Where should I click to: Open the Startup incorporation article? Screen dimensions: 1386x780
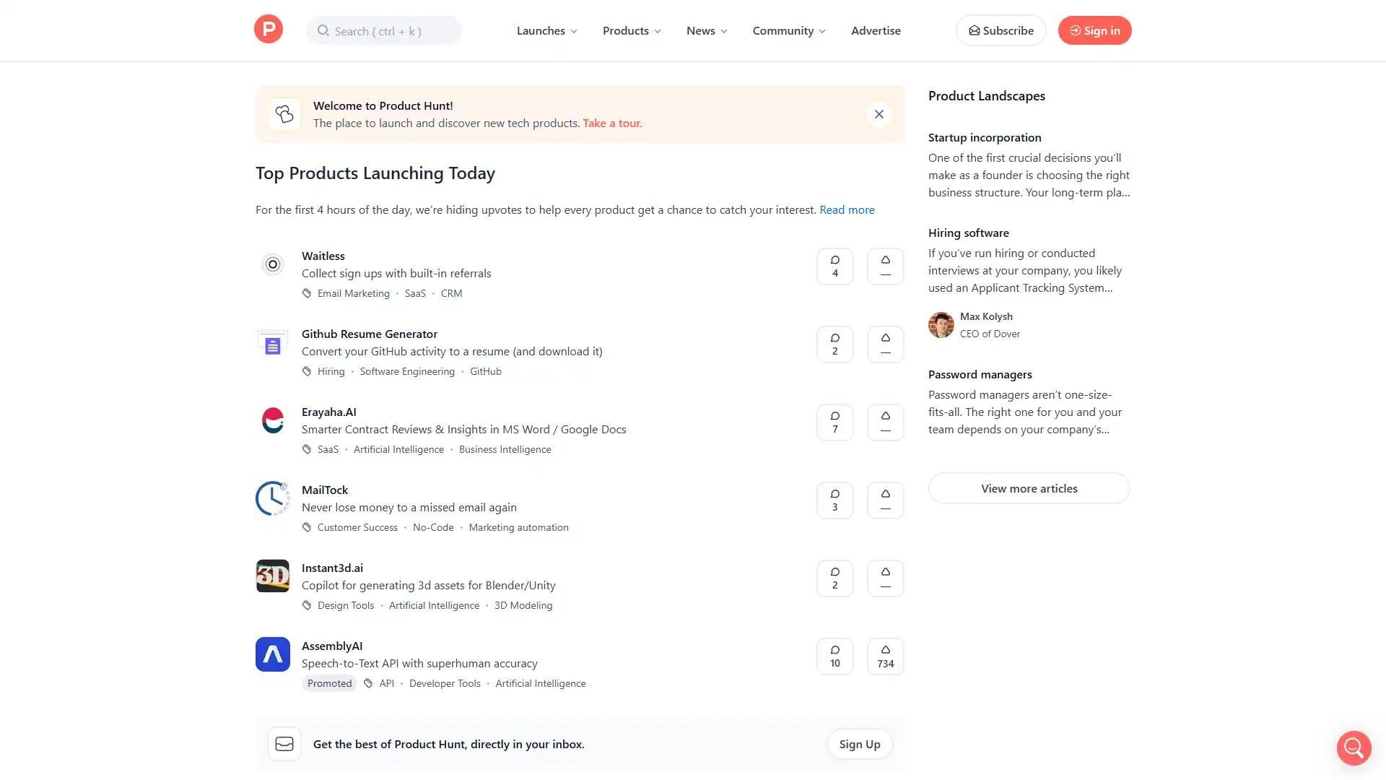tap(985, 137)
